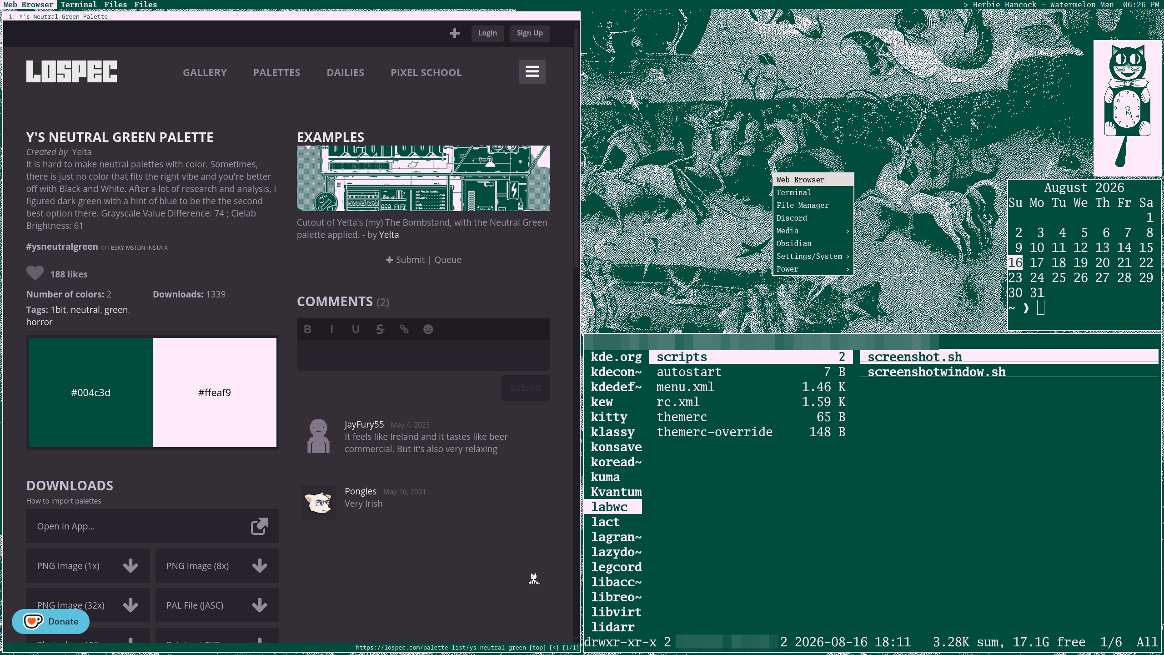The width and height of the screenshot is (1164, 655).
Task: Select rc.xml in the file list
Action: click(x=751, y=402)
